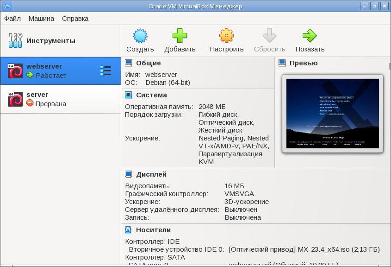Minimize the VirtualBox manager window
The image size is (391, 267).
[x=364, y=6]
